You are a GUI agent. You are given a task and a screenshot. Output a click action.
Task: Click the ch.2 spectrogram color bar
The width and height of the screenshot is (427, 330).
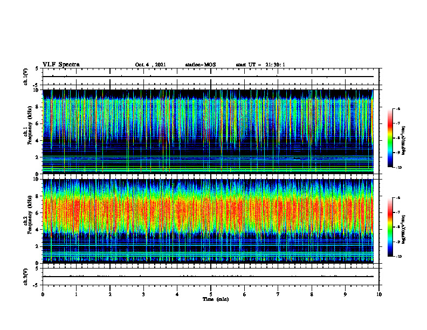[x=390, y=227]
